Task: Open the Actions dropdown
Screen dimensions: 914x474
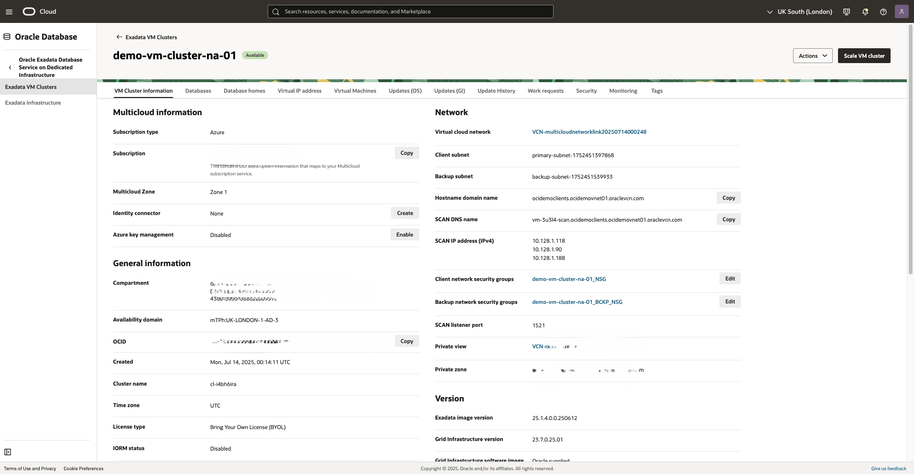Action: click(x=812, y=55)
